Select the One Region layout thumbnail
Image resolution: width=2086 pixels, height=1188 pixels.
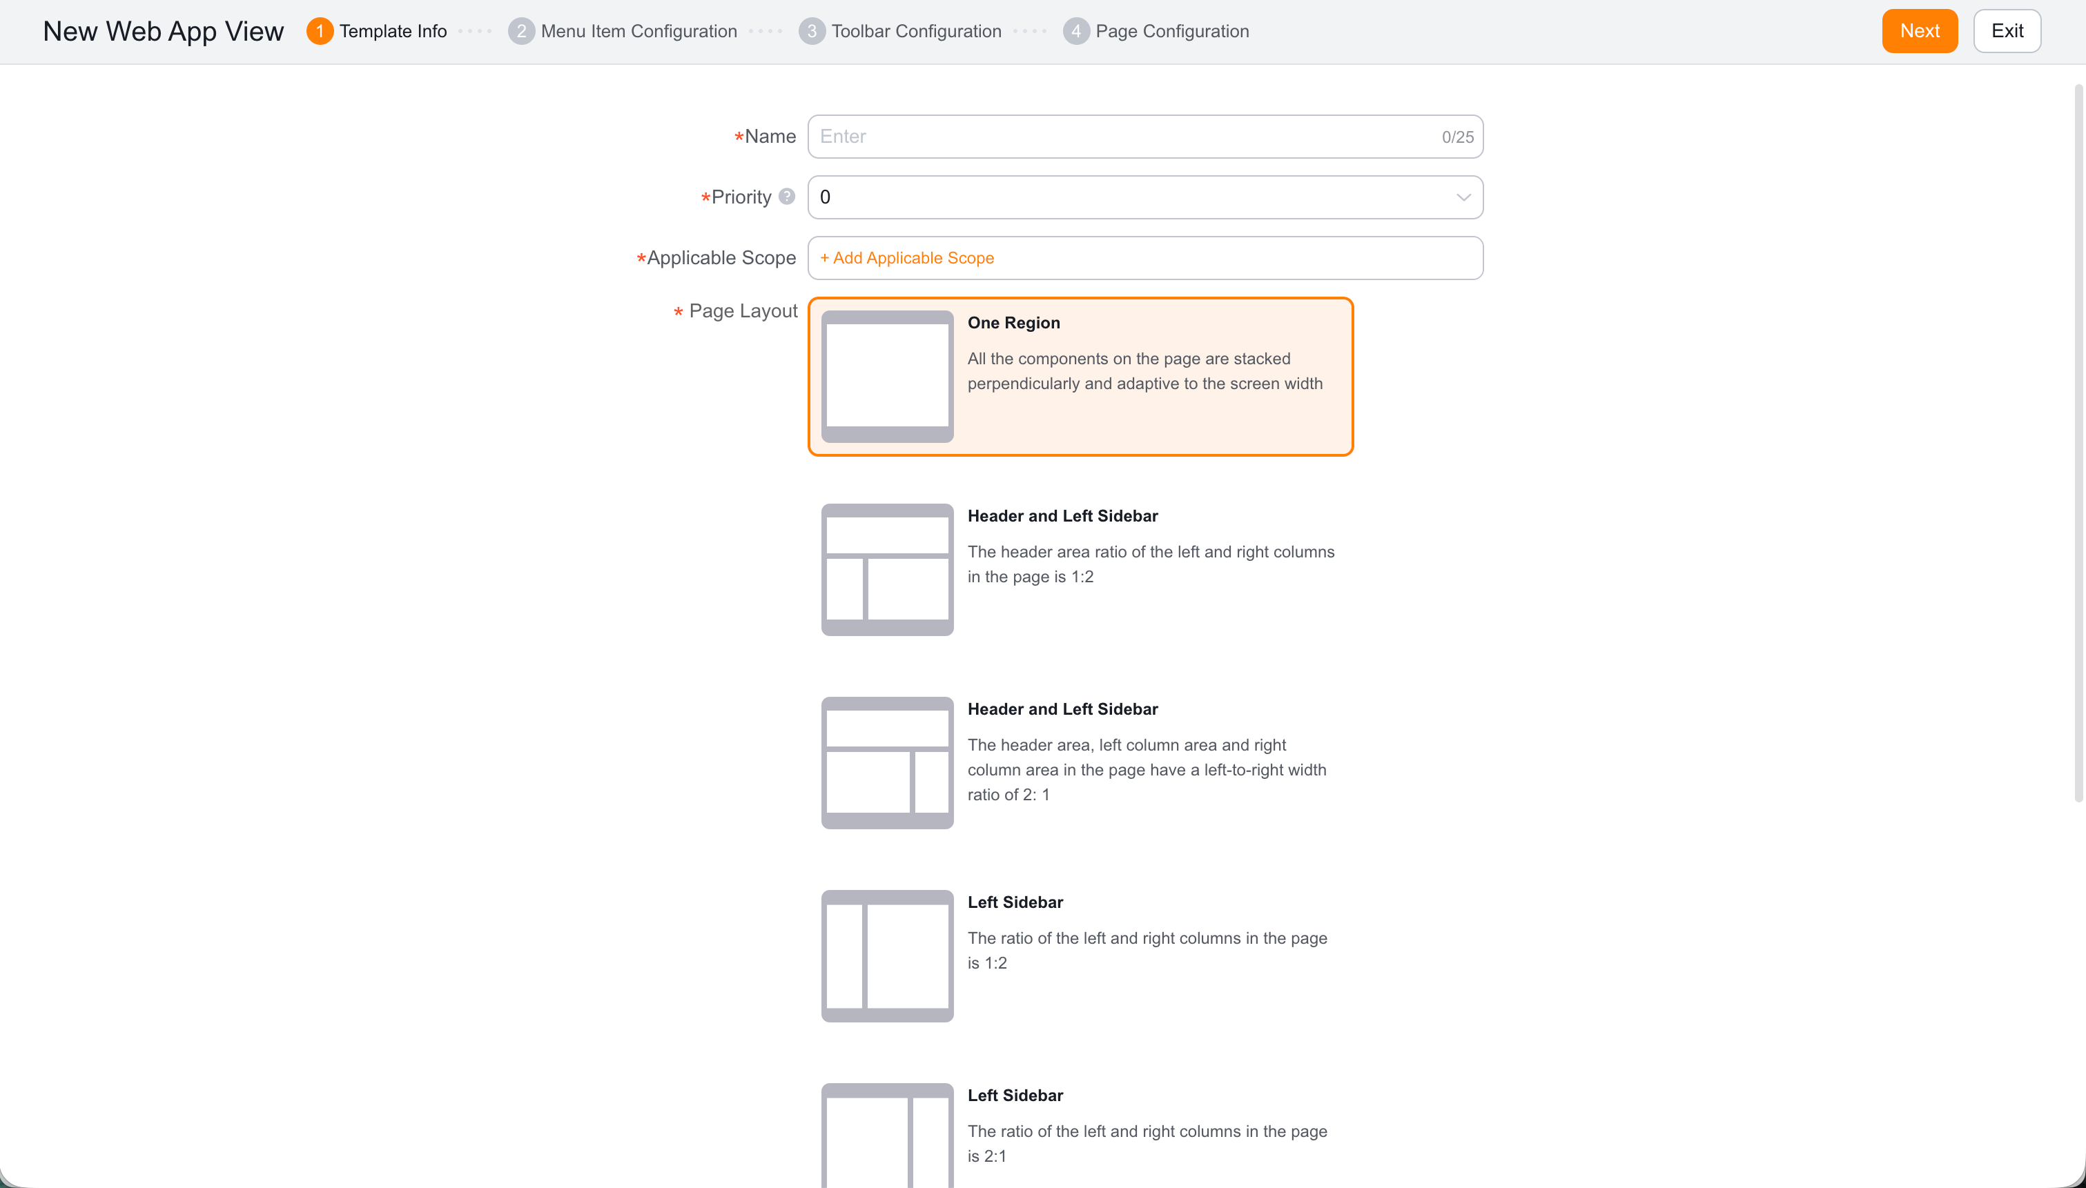click(x=887, y=376)
